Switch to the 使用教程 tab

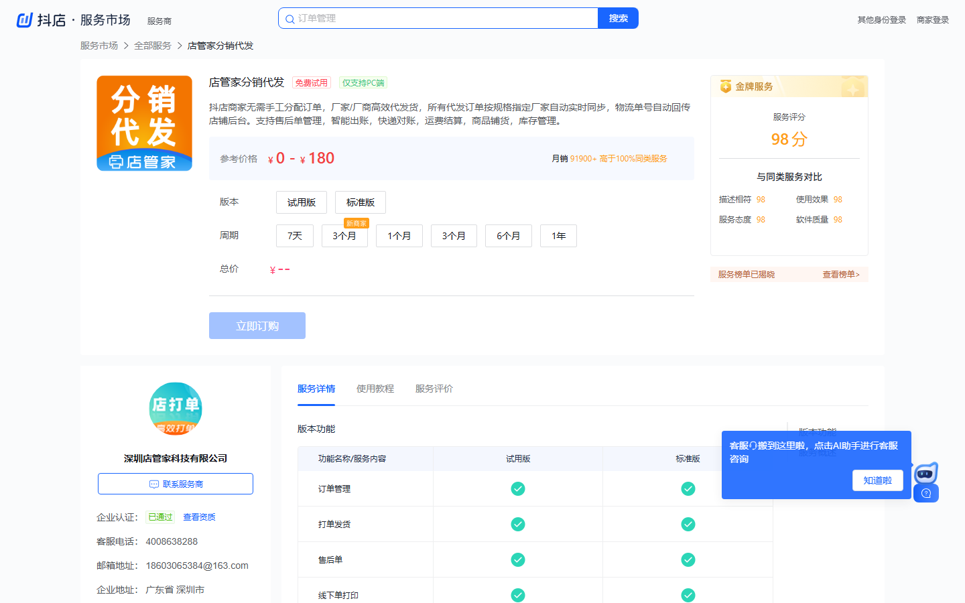click(x=375, y=389)
